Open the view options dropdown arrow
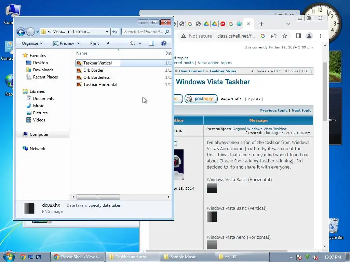Viewport: 350px width, 262px height. tap(140, 43)
